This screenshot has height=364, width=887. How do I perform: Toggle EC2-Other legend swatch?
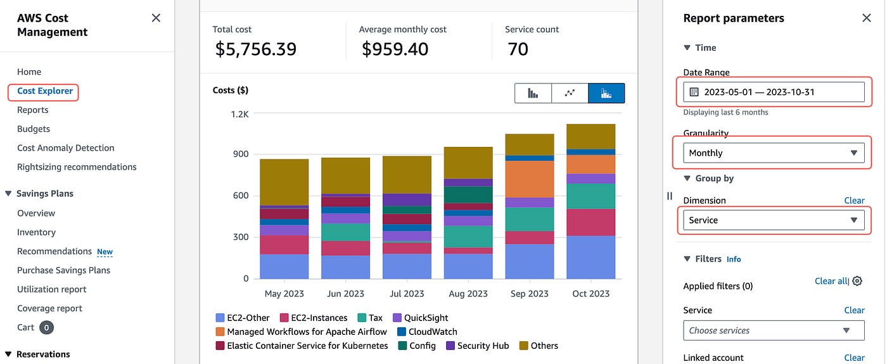coord(220,318)
